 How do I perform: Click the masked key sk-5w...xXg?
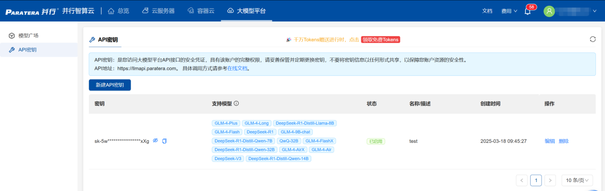[x=122, y=141]
